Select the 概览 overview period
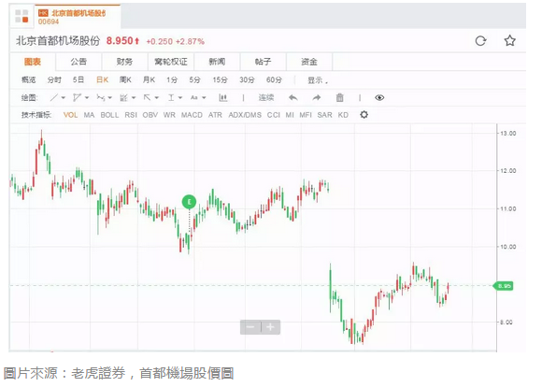This screenshot has height=387, width=556. point(28,79)
